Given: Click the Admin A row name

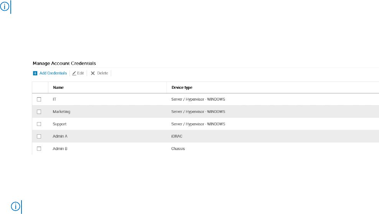Looking at the screenshot, I should point(60,136).
